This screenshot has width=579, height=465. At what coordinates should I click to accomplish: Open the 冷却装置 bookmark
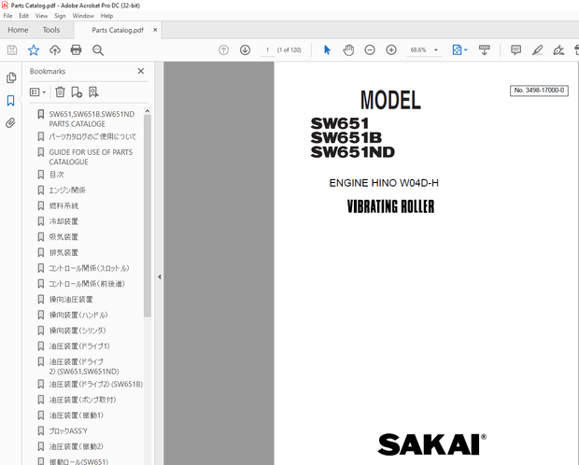64,221
